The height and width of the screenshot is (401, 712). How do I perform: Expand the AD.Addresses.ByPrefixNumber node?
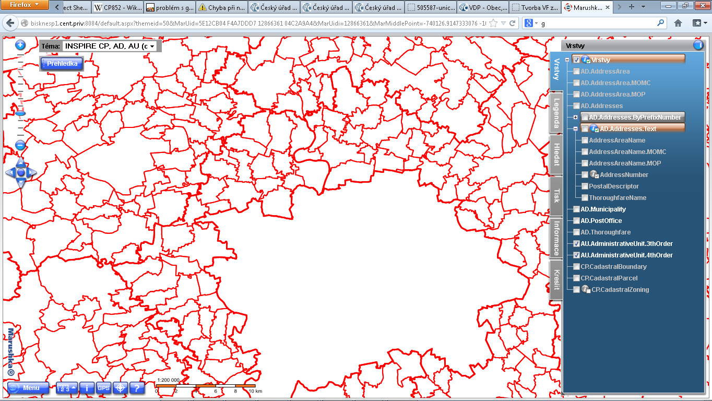coord(575,117)
